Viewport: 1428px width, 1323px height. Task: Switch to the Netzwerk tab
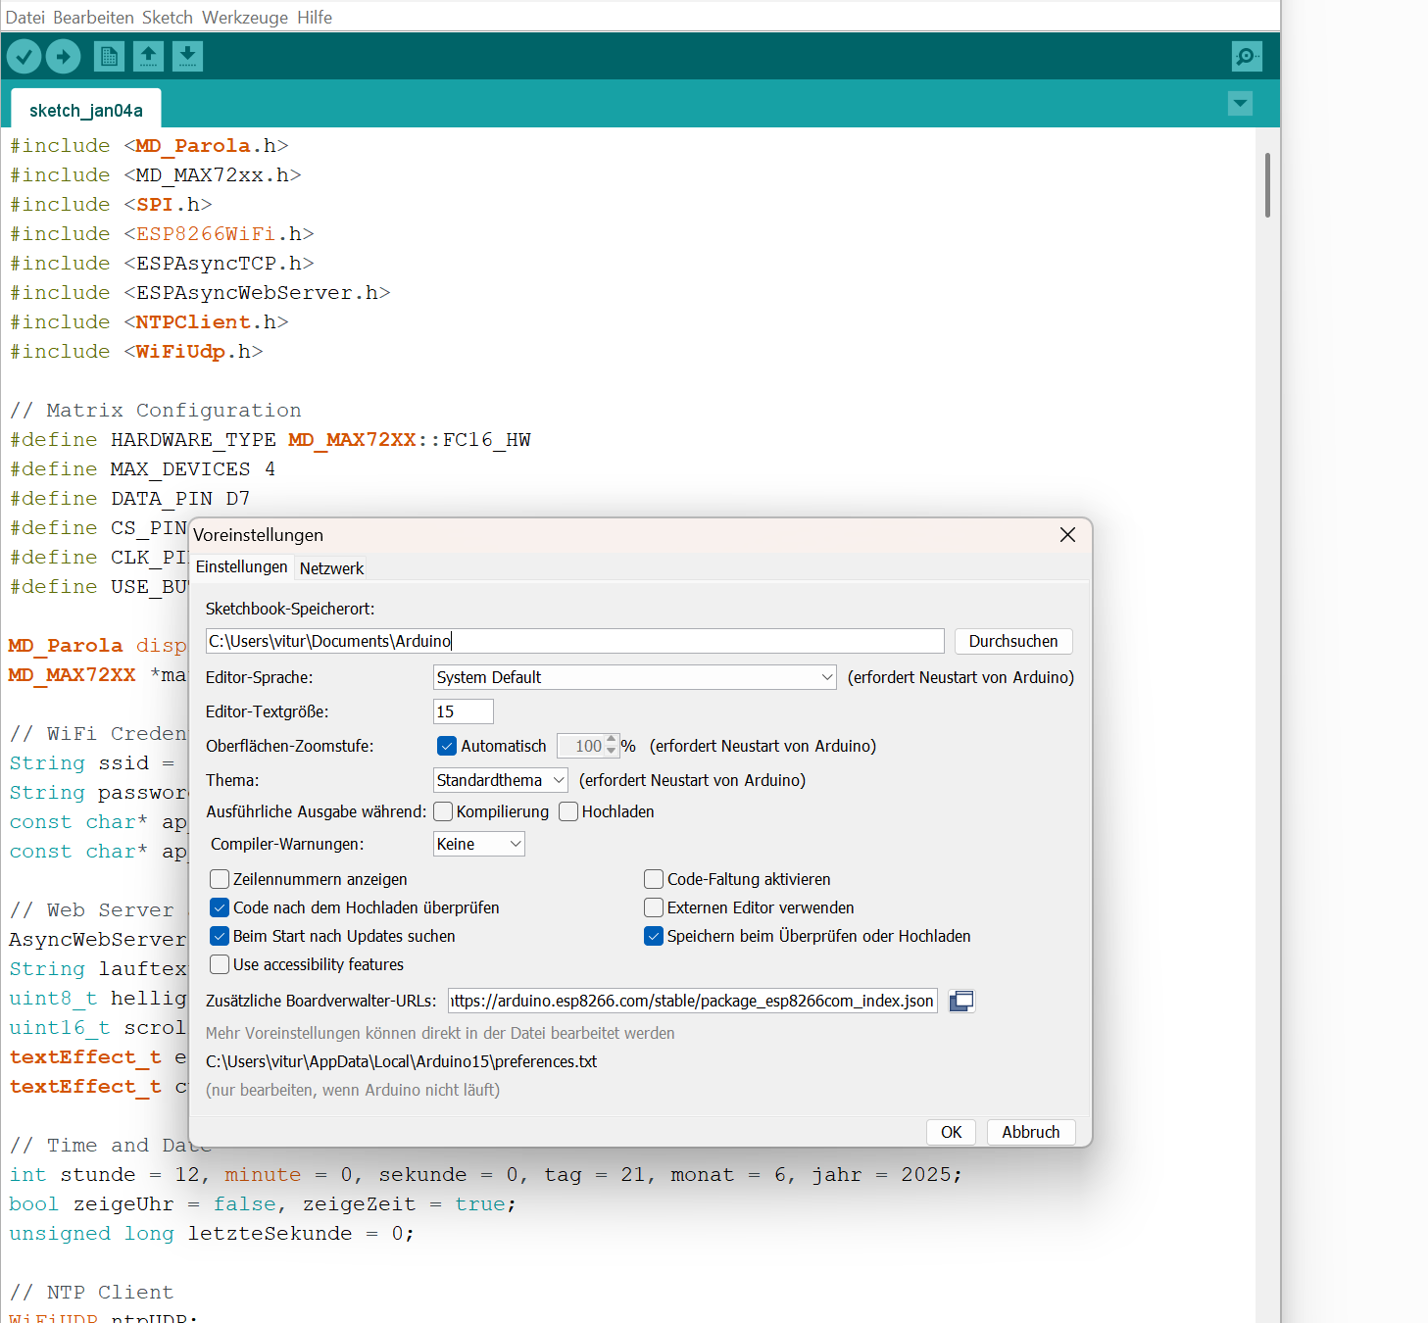click(x=331, y=568)
